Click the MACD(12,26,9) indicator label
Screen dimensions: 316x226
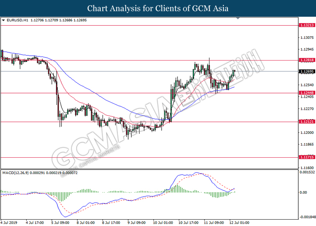[15, 173]
